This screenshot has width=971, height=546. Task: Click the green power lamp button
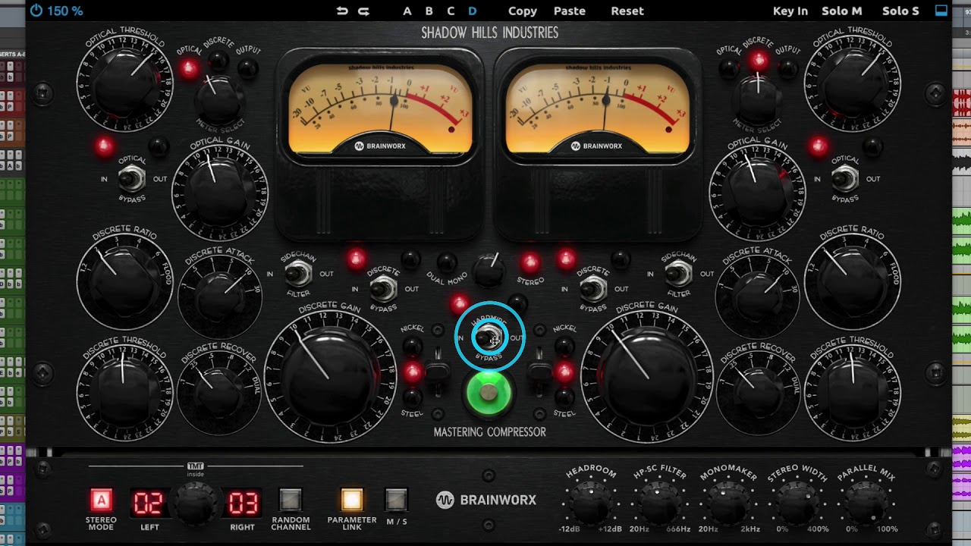coord(489,393)
